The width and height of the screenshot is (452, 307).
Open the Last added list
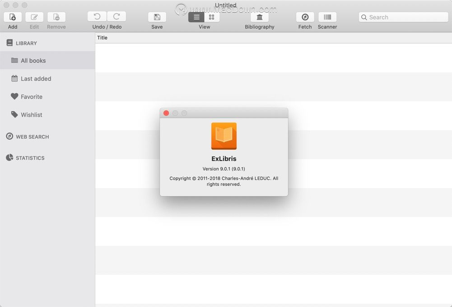(x=47, y=79)
